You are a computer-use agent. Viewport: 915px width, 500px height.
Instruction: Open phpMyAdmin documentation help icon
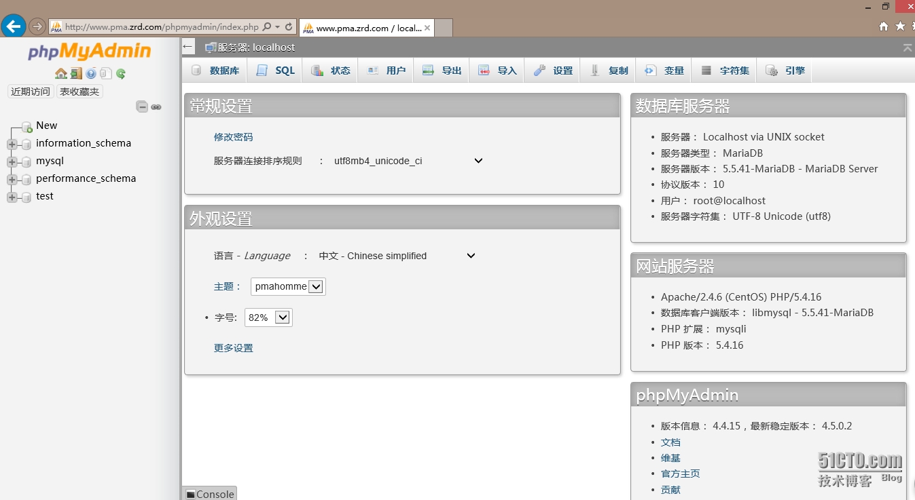[x=91, y=73]
